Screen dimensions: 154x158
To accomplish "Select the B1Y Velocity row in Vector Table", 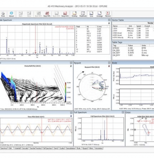I will 133,38.
